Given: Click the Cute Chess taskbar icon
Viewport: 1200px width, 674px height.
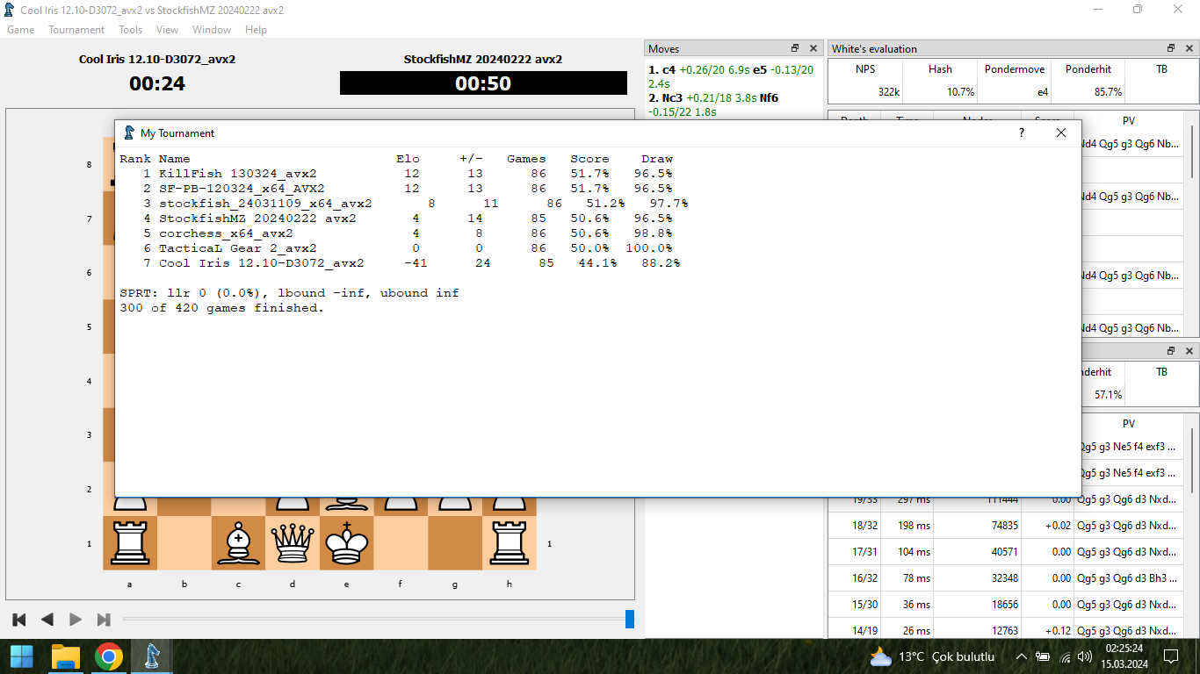Looking at the screenshot, I should point(152,656).
